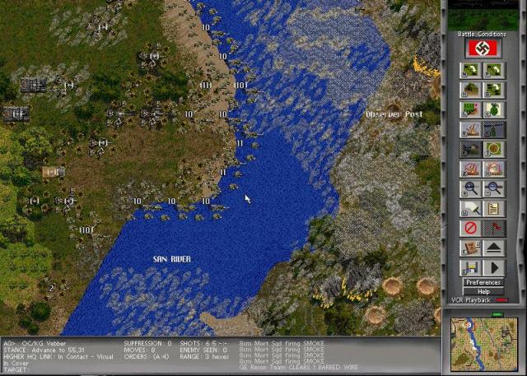Open the encyclopedia book icon

coord(472,248)
